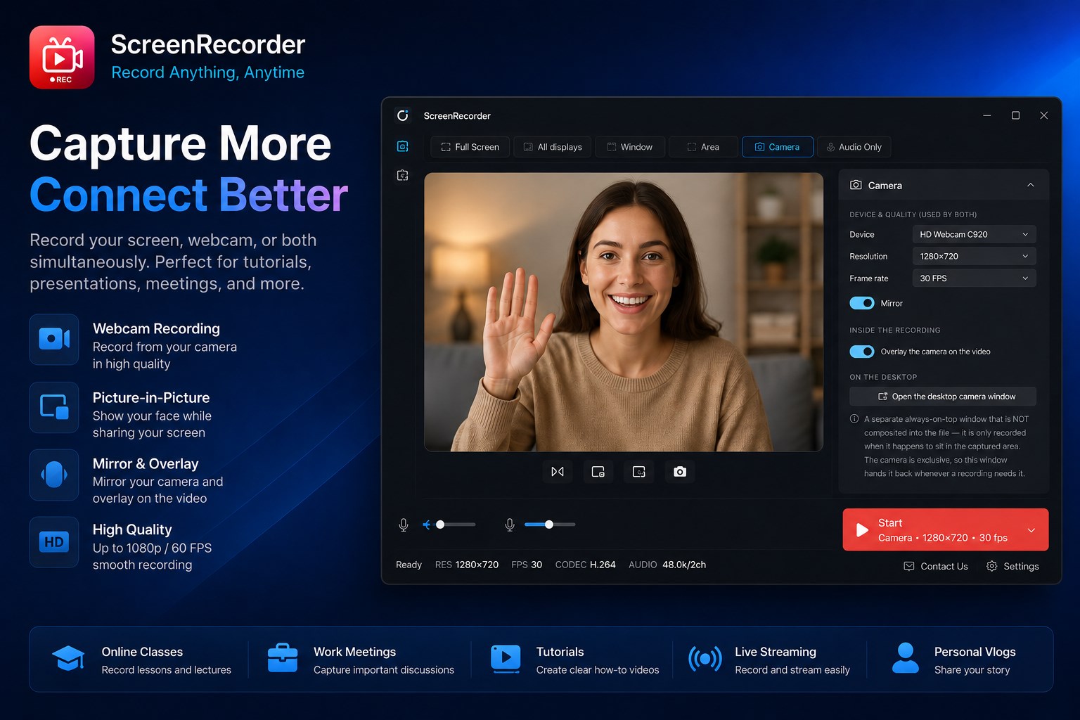Toggle Overlay the camera on the video
1080x720 pixels.
click(862, 352)
